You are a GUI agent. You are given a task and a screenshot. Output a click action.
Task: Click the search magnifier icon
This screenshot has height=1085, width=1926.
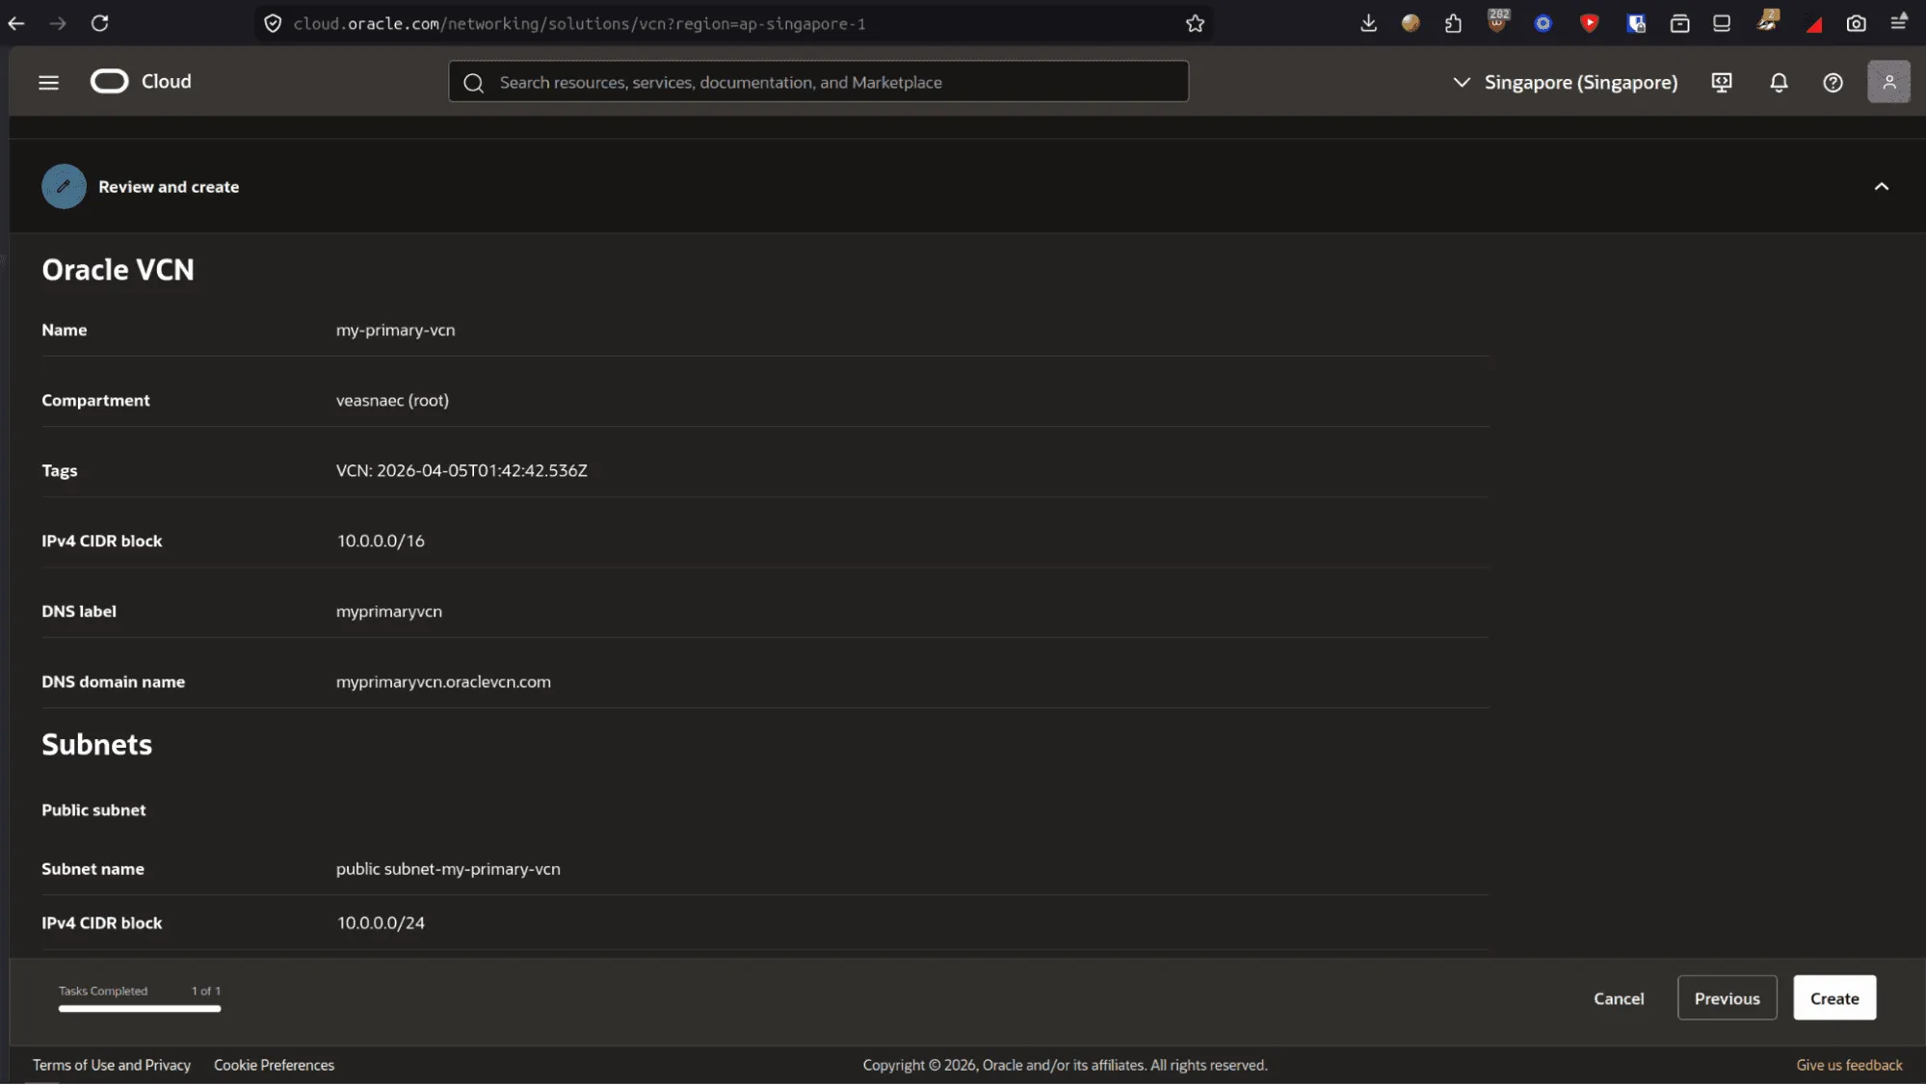click(x=473, y=83)
